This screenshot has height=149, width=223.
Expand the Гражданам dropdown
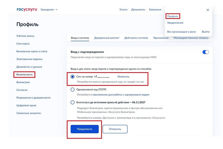tap(49, 9)
